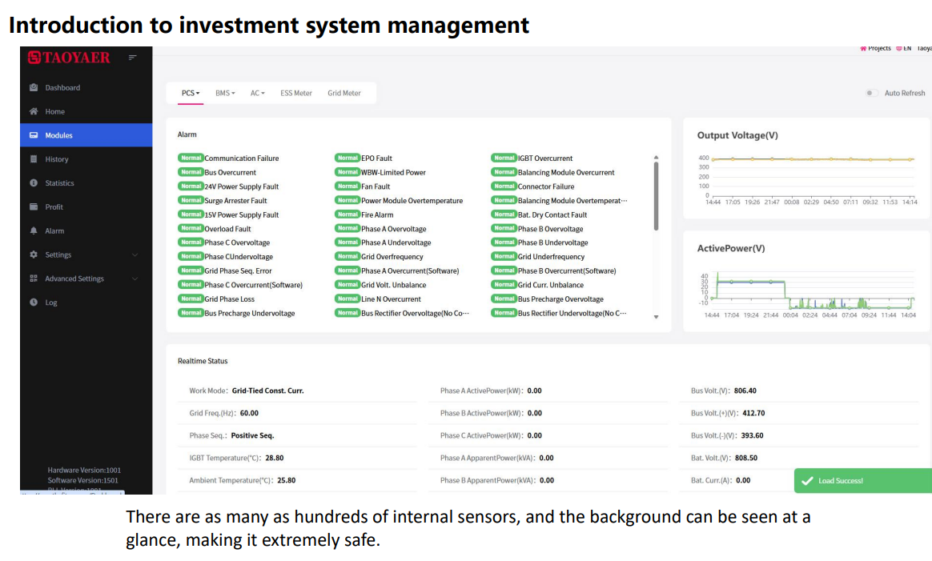Open the Alarm bell icon

(34, 231)
